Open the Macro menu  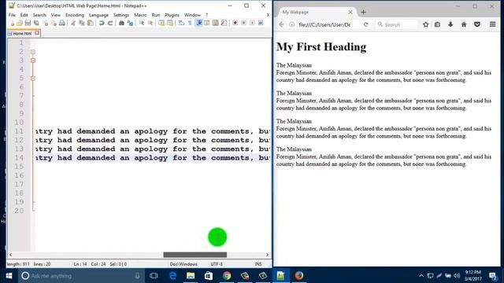140,15
